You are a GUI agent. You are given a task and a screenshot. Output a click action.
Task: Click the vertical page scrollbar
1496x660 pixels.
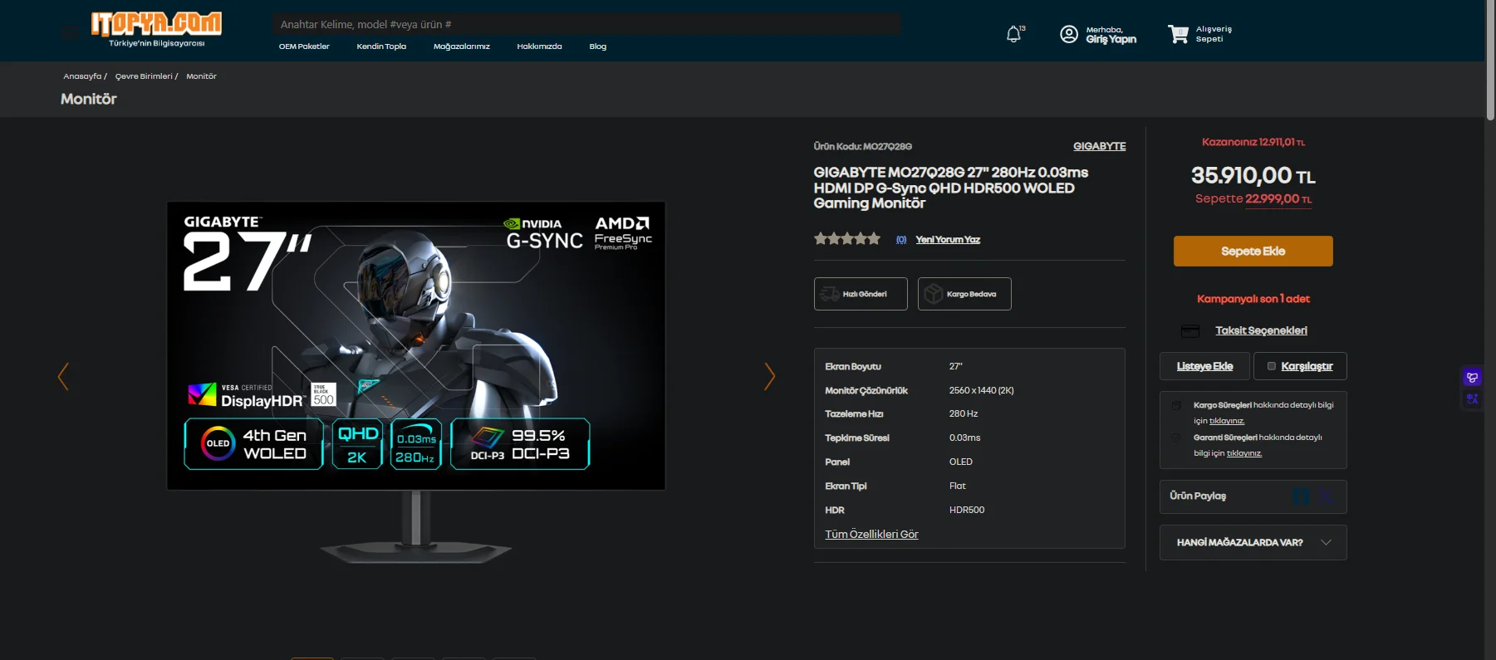tap(1490, 60)
